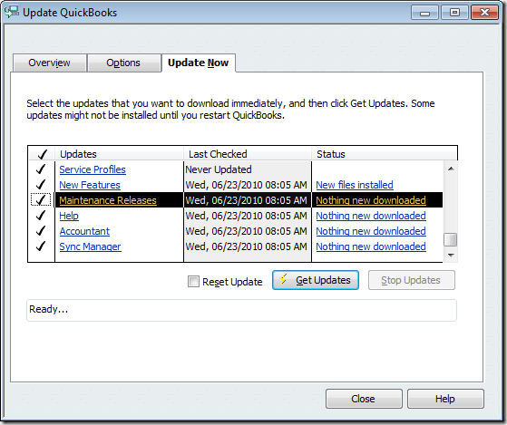Uncheck the Accountant update checkmark
The image size is (507, 425).
(41, 231)
